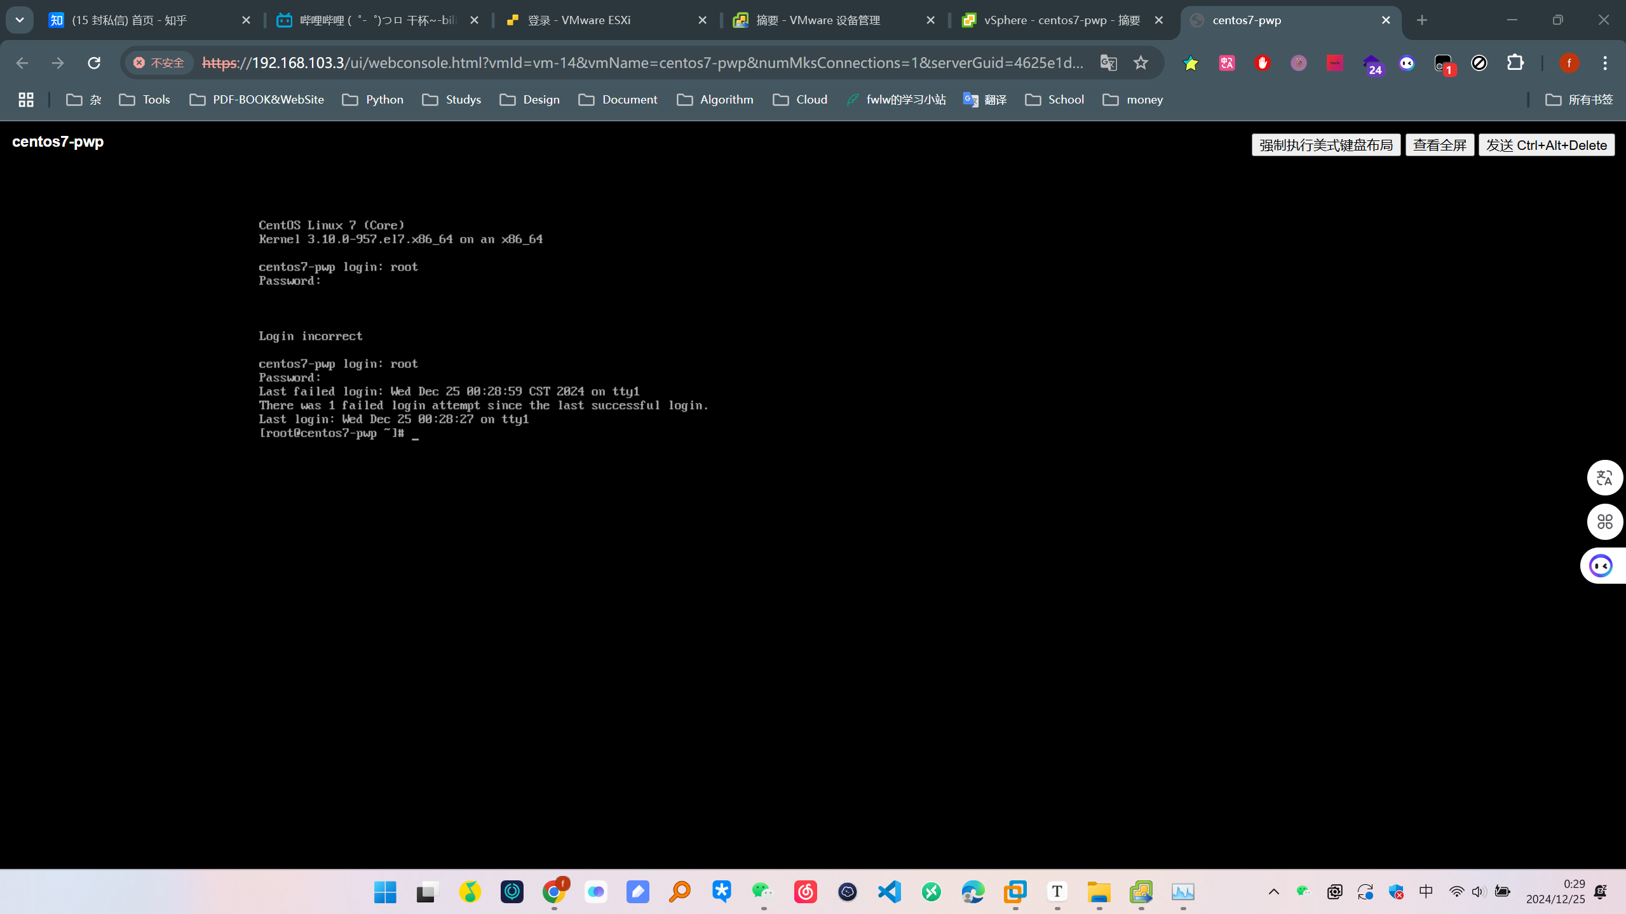Open the Design bookmark folder
This screenshot has height=914, width=1626.
[530, 100]
